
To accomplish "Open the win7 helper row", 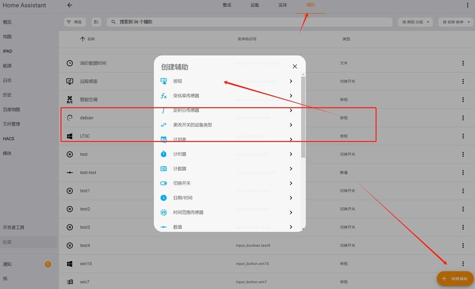I will coord(267,282).
